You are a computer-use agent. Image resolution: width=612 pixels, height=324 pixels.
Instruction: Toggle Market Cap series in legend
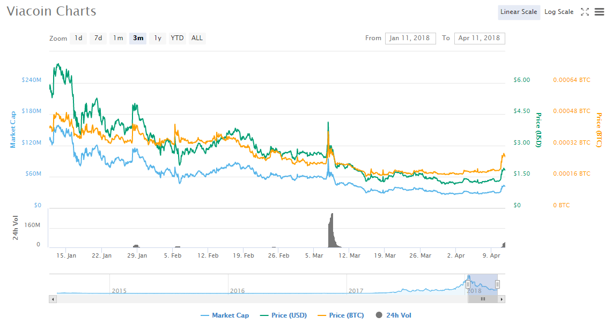pyautogui.click(x=224, y=315)
